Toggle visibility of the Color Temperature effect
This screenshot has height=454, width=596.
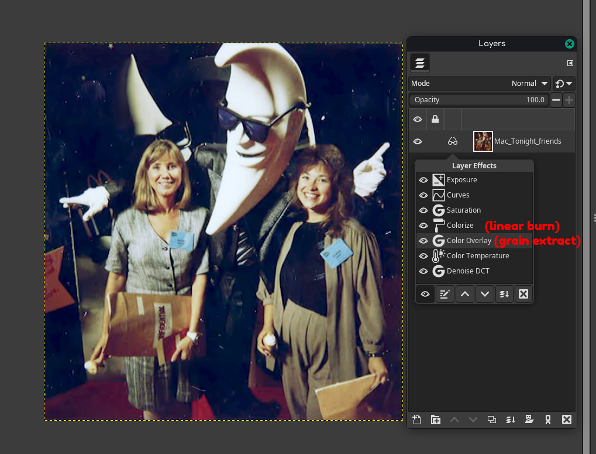point(423,256)
